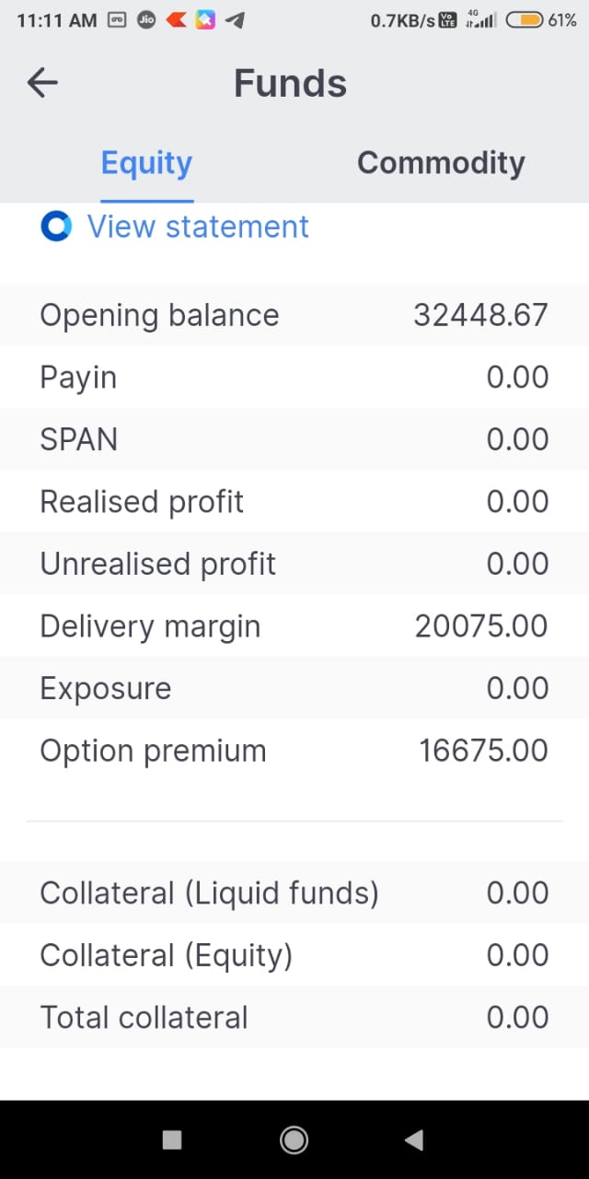Open recent apps with the square button
Viewport: 589px width, 1179px height.
point(171,1139)
